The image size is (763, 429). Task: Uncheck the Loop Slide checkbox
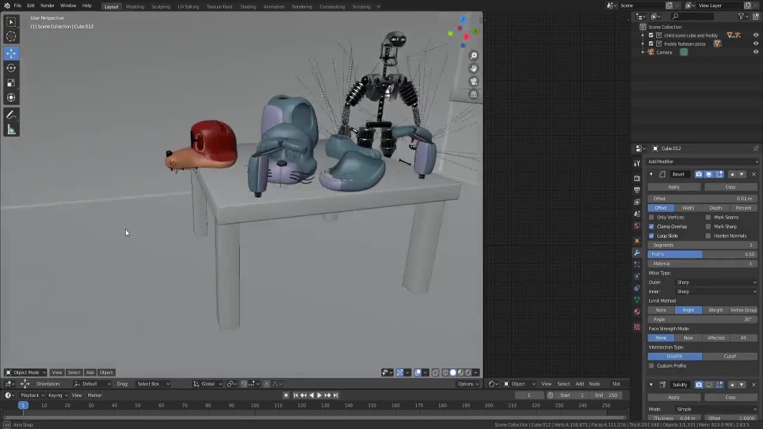coord(652,236)
